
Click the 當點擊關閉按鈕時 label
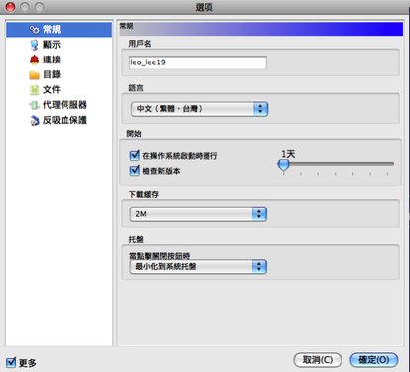[x=159, y=256]
